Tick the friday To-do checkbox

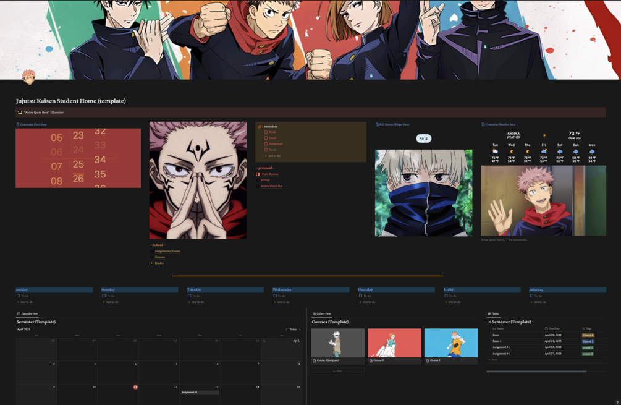446,296
